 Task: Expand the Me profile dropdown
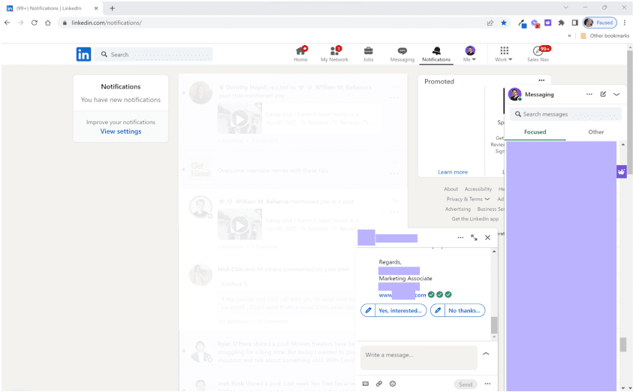470,54
